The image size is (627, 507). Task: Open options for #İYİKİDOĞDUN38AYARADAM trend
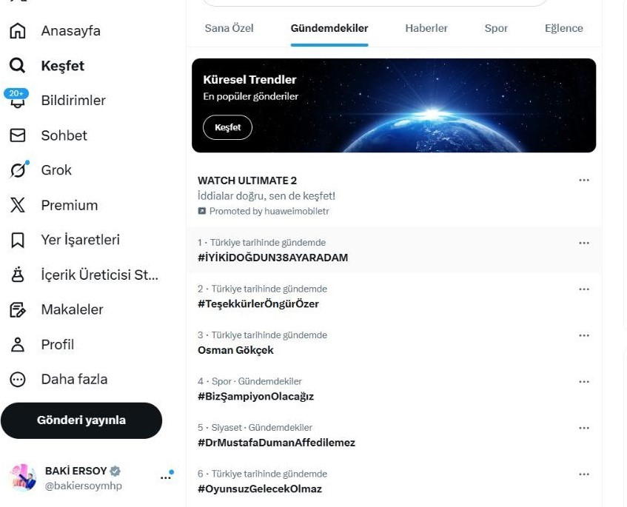click(584, 243)
